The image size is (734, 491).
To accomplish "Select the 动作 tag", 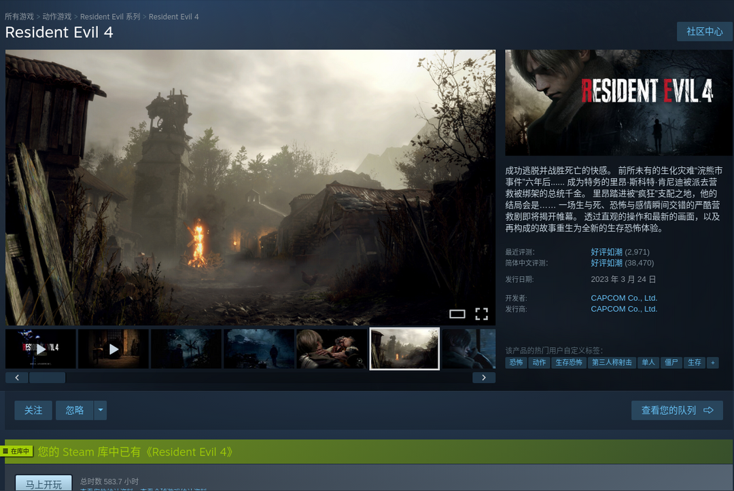I will point(539,363).
